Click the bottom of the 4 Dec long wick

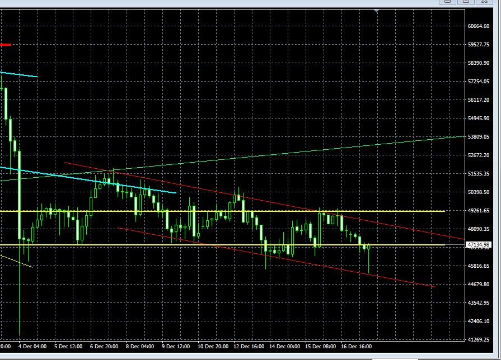pyautogui.click(x=20, y=334)
